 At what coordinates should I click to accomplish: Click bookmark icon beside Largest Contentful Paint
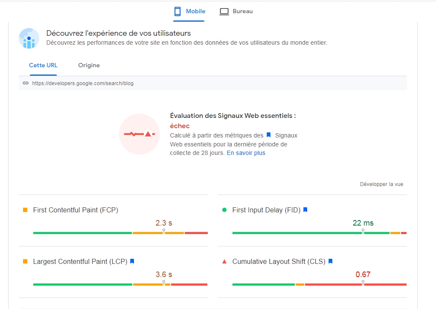pos(132,261)
